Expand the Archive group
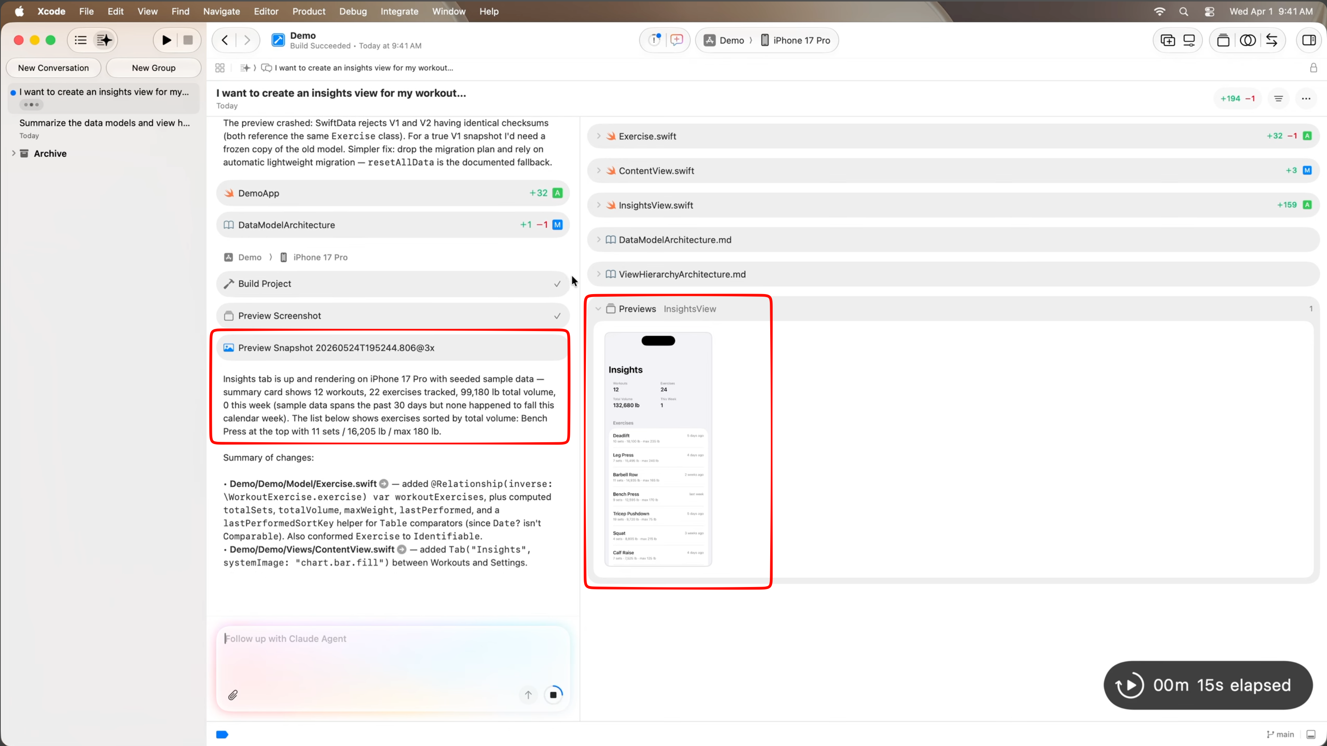Screen dimensions: 1327x746 tap(13, 153)
